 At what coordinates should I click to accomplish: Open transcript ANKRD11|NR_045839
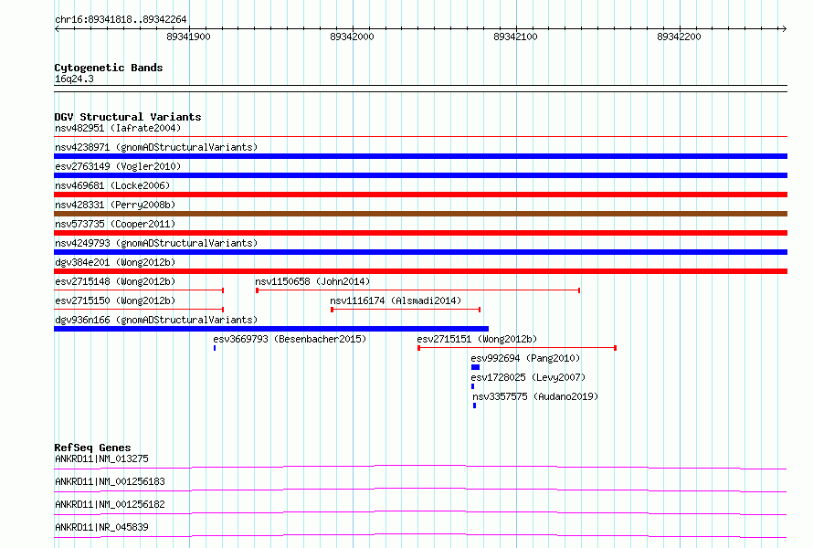101,527
